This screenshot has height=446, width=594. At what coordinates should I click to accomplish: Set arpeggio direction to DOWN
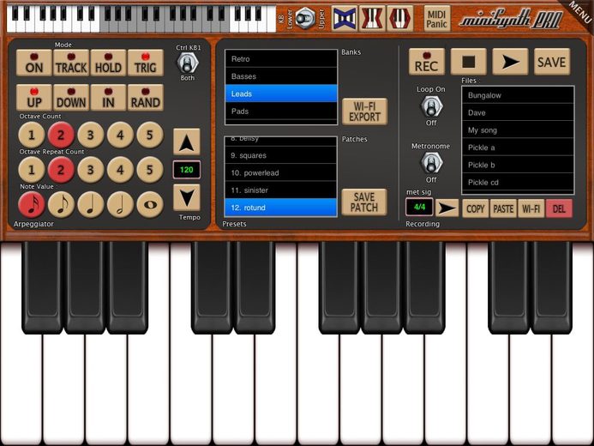tap(71, 98)
